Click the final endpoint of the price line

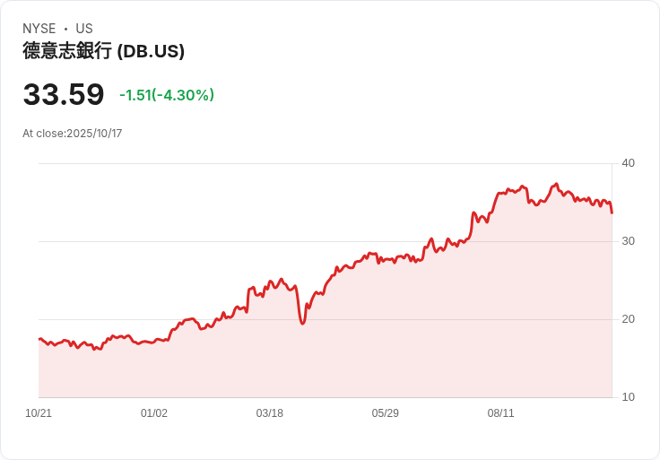tap(612, 213)
